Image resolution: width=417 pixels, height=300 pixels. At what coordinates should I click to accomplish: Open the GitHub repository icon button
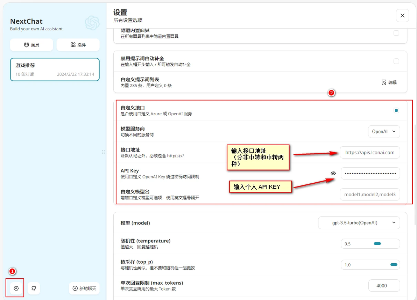[x=34, y=288]
